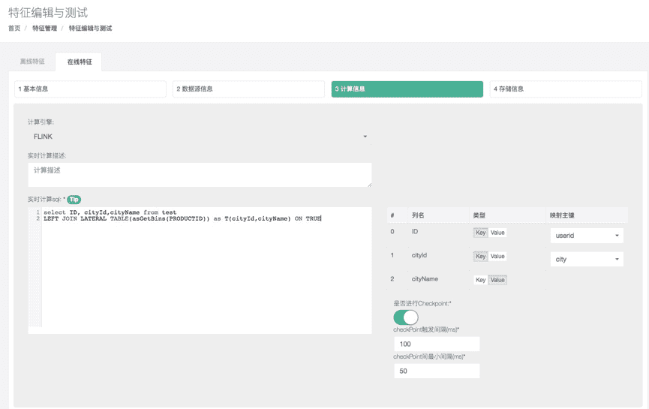This screenshot has width=649, height=409.
Task: Select Key type for cityId row
Action: click(x=480, y=256)
